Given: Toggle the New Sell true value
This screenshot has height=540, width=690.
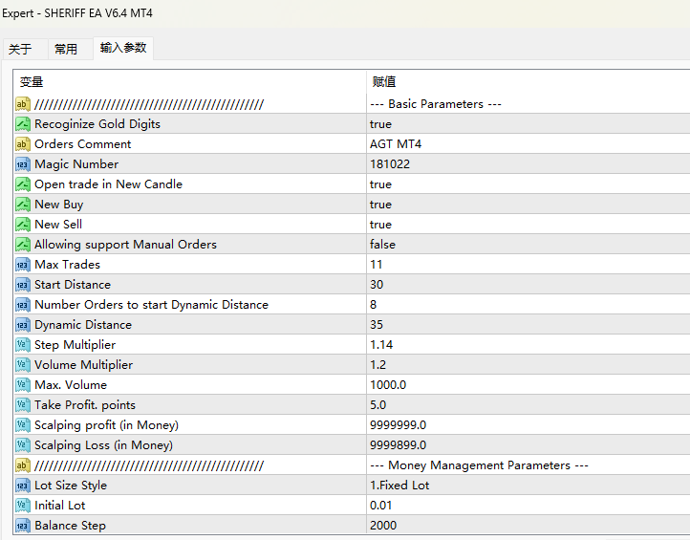Looking at the screenshot, I should point(380,225).
